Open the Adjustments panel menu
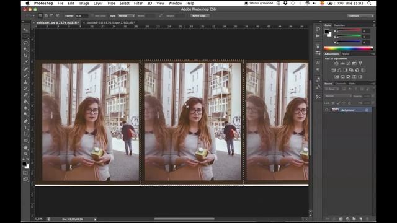The width and height of the screenshot is (397, 223). (373, 54)
